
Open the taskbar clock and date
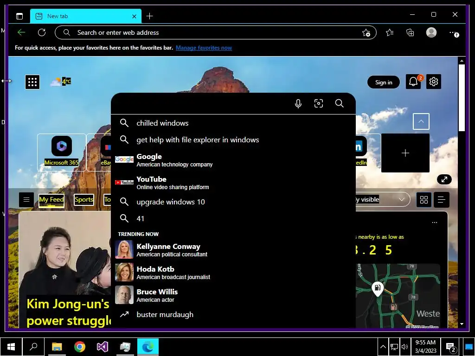425,347
